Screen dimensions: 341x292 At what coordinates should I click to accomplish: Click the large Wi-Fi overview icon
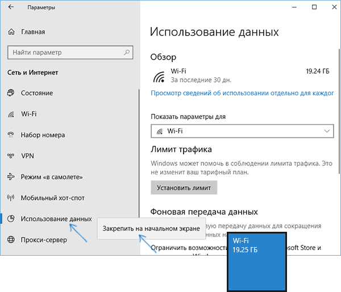159,77
